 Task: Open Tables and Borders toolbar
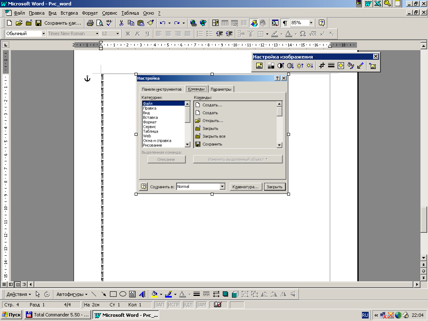tap(215, 23)
